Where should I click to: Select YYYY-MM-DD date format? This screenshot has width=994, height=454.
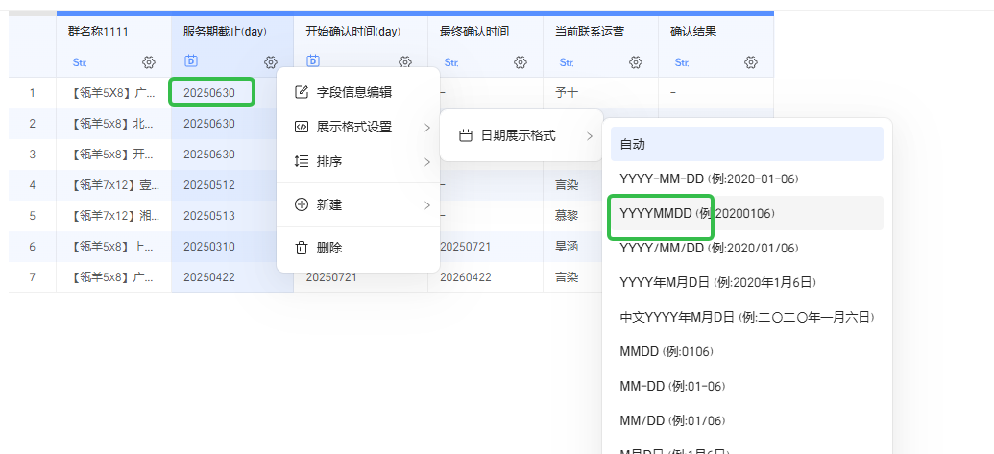709,179
